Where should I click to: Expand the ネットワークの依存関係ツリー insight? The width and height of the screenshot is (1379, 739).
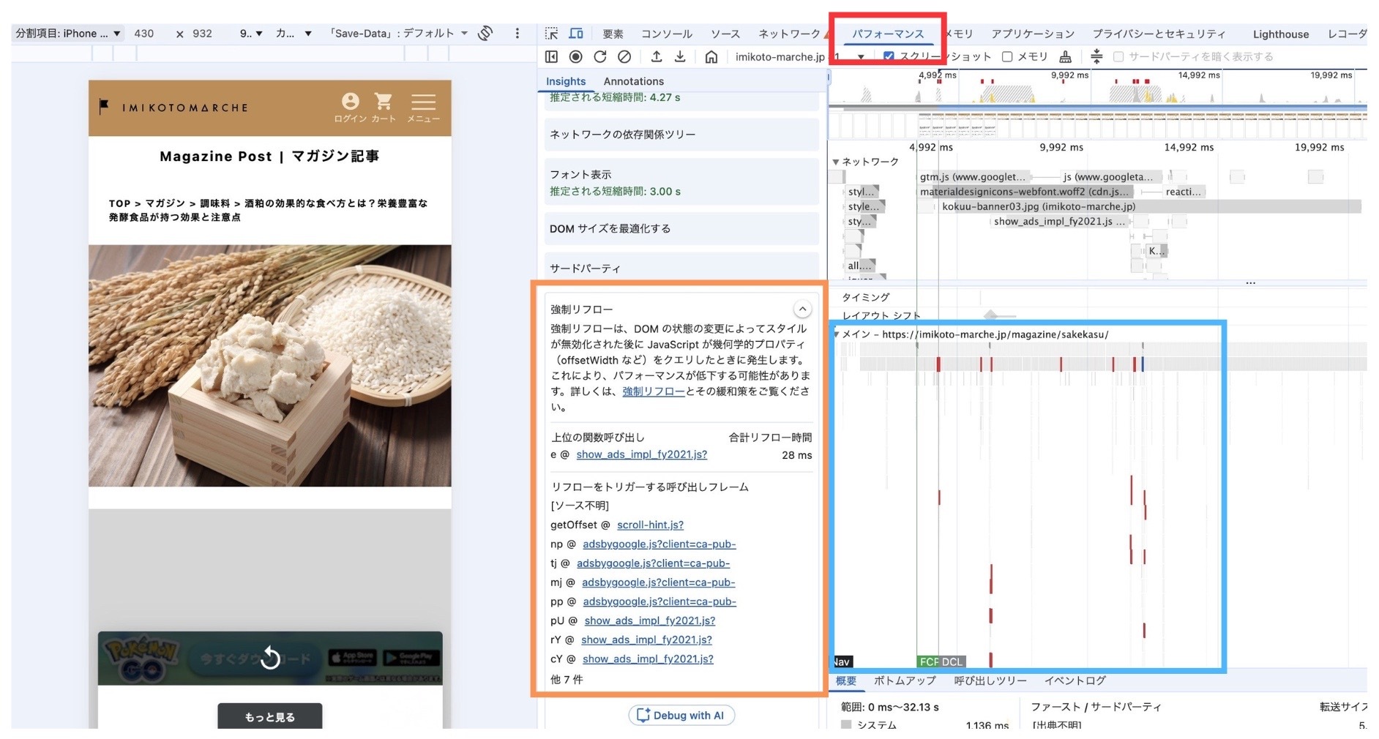[681, 135]
